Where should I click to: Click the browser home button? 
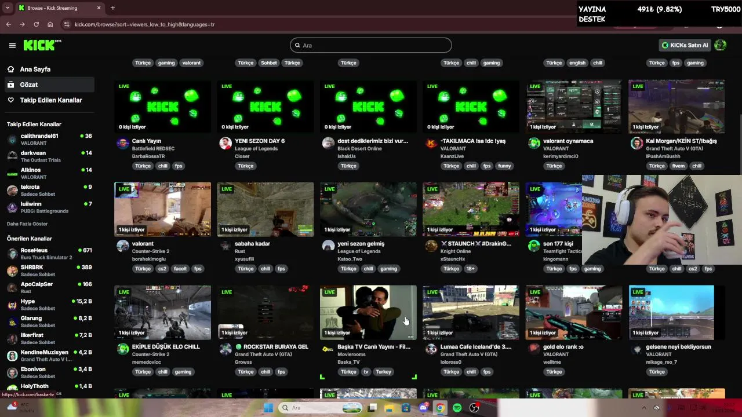[x=50, y=24]
